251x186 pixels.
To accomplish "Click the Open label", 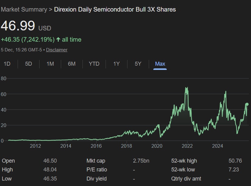I will (8, 161).
